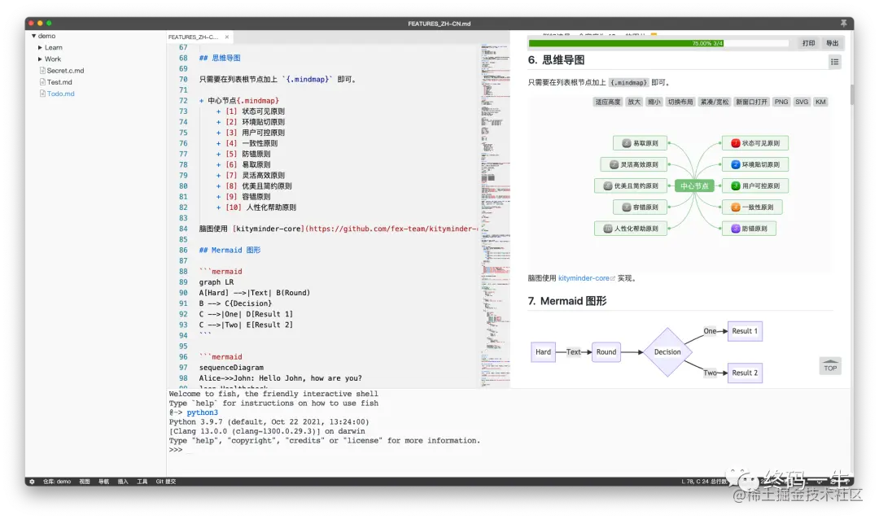Screen dimensions: 879x519
Task: Click the Result 1 box in diagram
Action: (745, 331)
